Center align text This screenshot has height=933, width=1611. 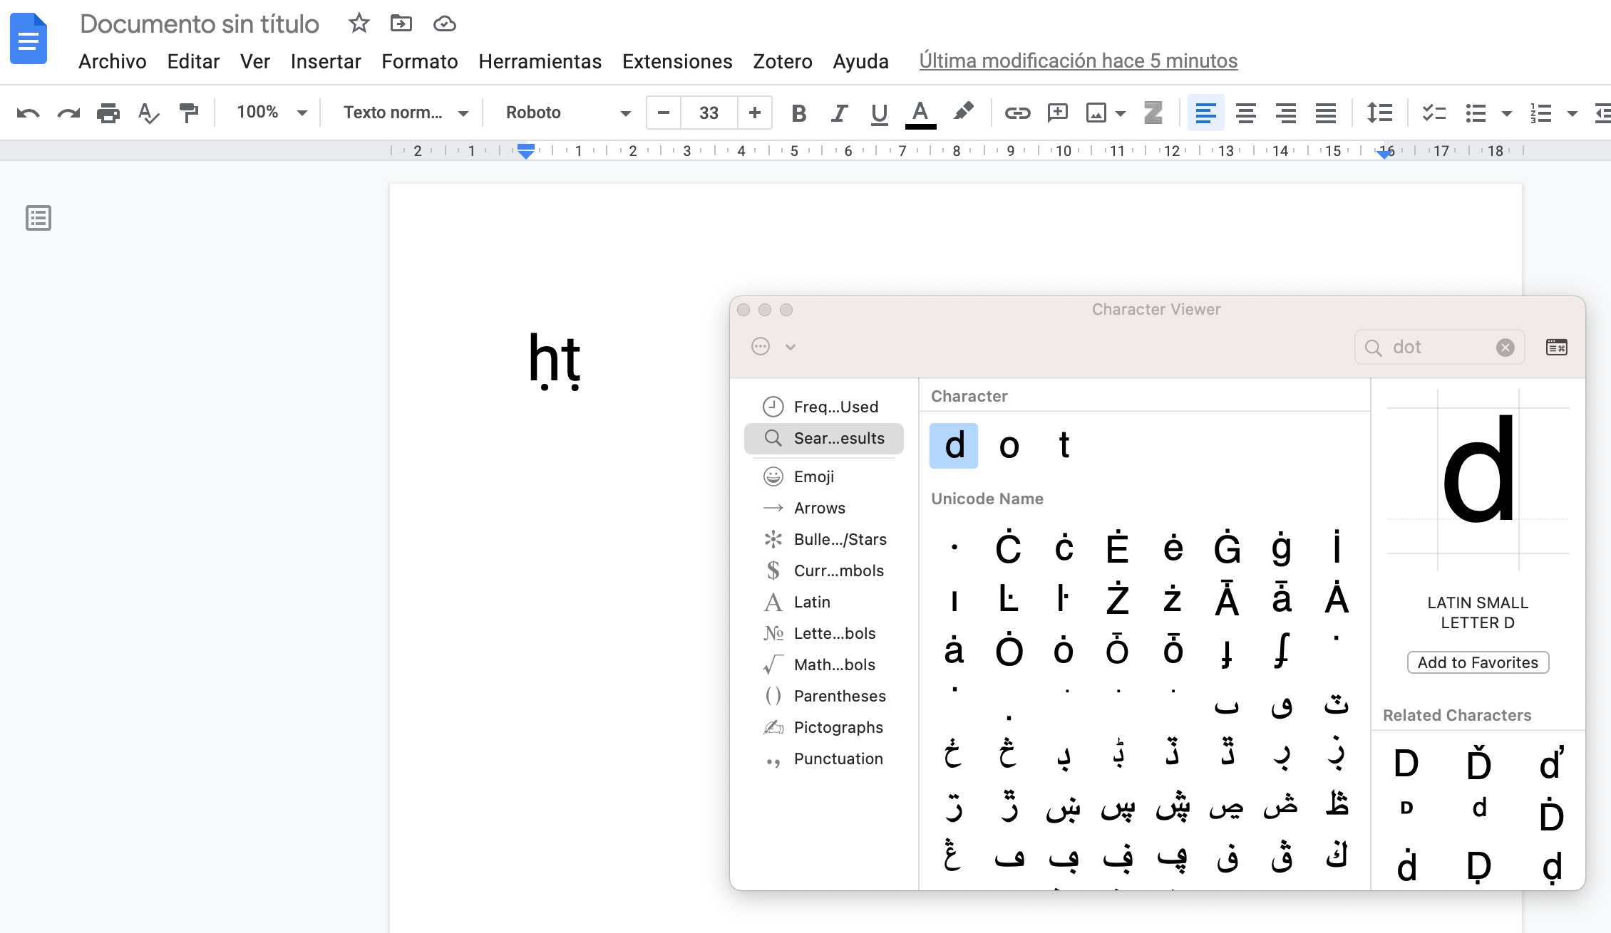(x=1245, y=113)
